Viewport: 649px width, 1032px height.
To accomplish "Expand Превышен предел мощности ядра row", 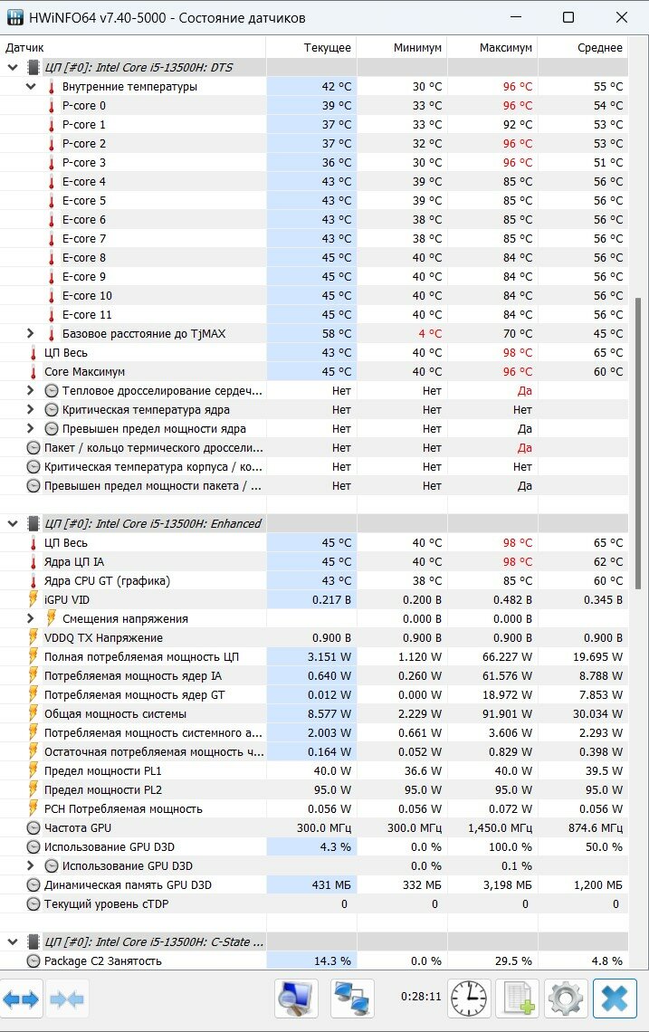I will [x=30, y=429].
